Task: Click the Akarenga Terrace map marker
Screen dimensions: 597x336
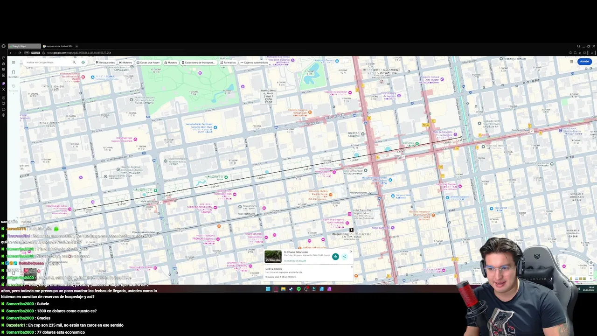Action: pos(338,61)
